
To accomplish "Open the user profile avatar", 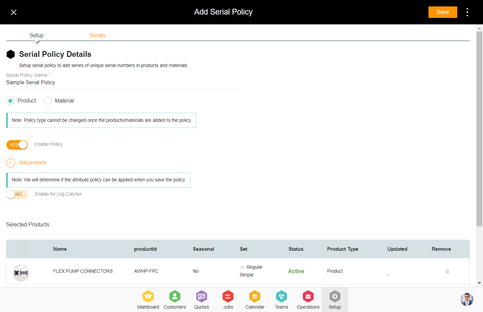I will pyautogui.click(x=467, y=299).
